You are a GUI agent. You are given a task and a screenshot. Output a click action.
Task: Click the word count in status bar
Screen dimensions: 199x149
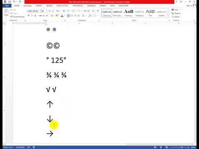point(20,147)
